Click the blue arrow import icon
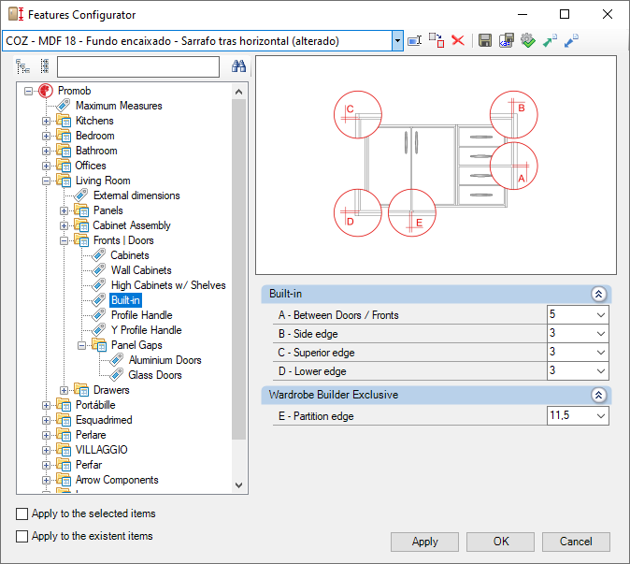Image resolution: width=630 pixels, height=564 pixels. pyautogui.click(x=571, y=40)
